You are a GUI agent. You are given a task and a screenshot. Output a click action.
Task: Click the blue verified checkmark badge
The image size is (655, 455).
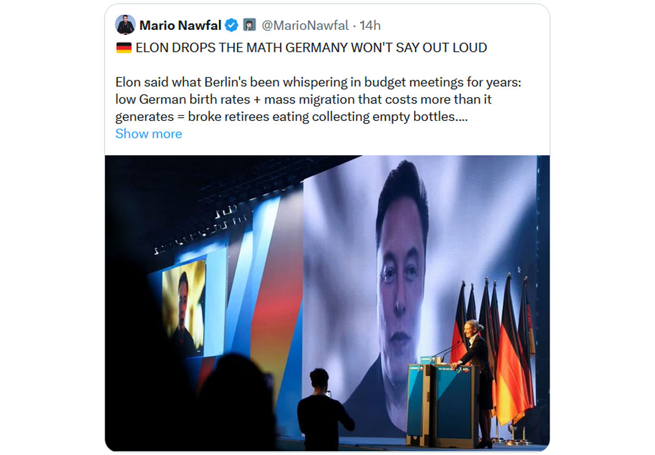231,25
